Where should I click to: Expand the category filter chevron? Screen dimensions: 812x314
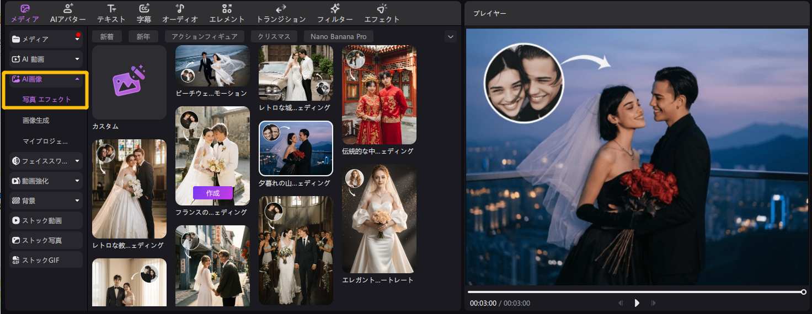pyautogui.click(x=451, y=36)
